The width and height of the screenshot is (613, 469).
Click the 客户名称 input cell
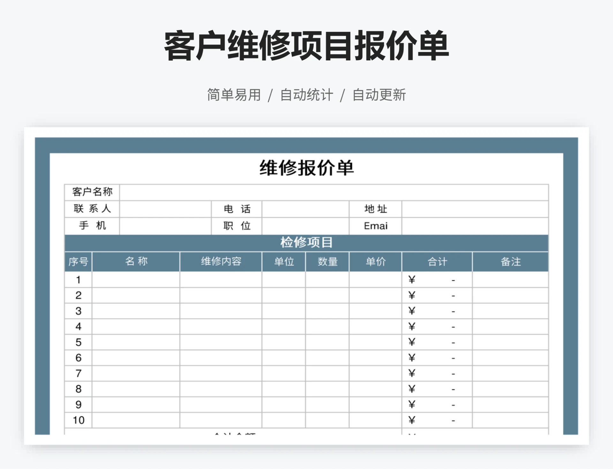pyautogui.click(x=334, y=192)
